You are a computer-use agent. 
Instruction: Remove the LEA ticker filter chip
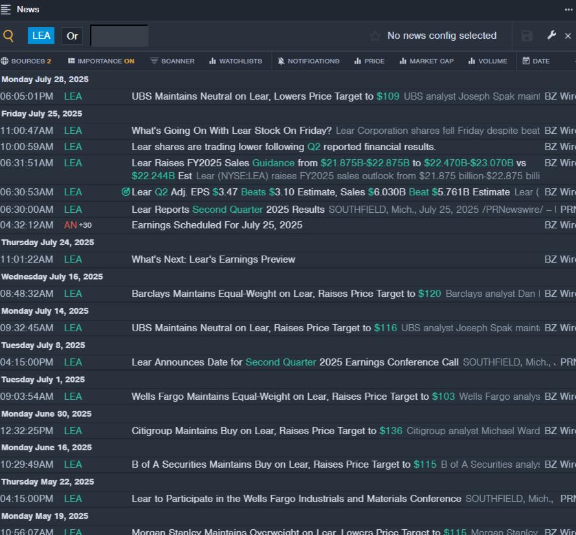tap(41, 36)
